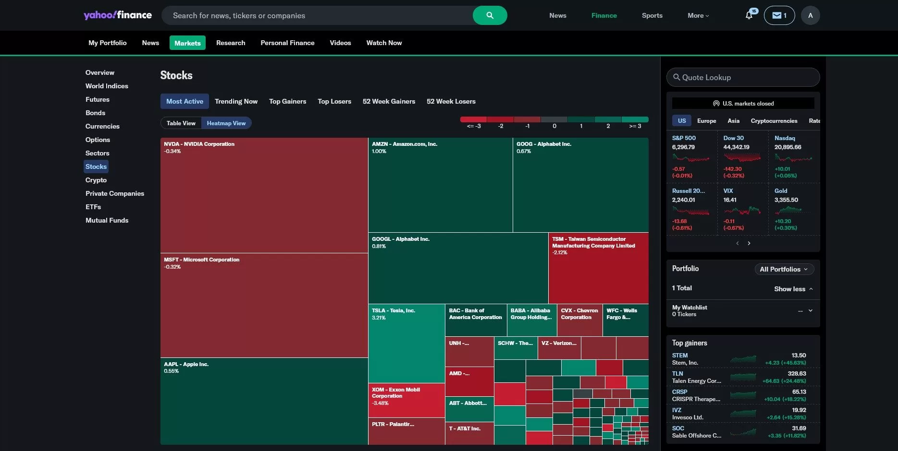Show the Top Losers tab
The image size is (898, 451).
[x=334, y=101]
